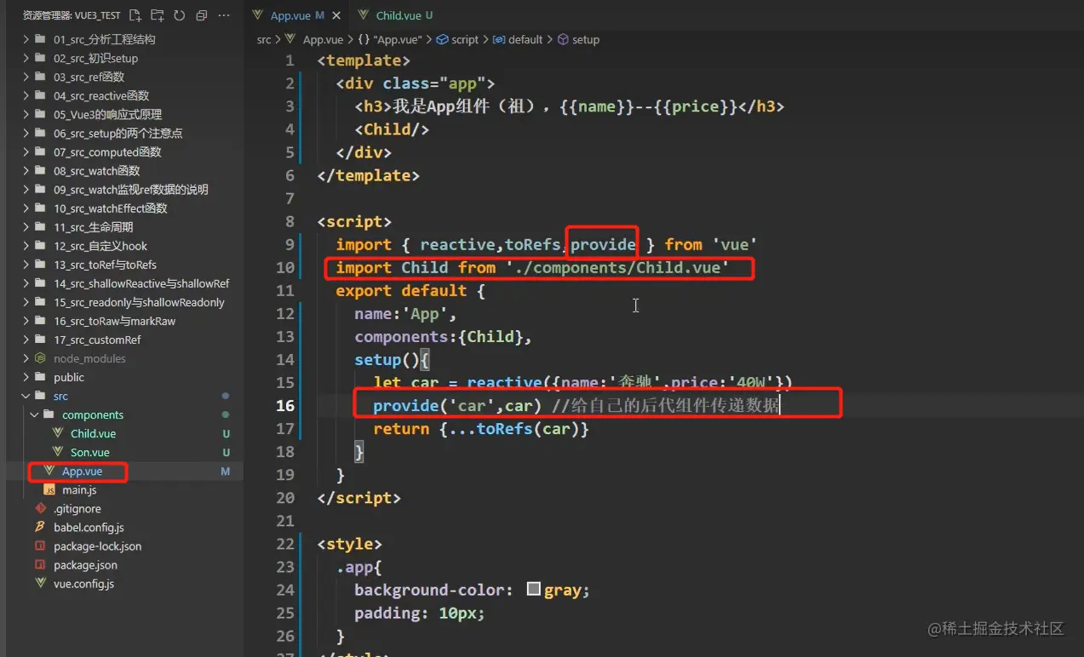This screenshot has height=657, width=1084.
Task: Open Son.vue in the file tree
Action: tap(89, 452)
